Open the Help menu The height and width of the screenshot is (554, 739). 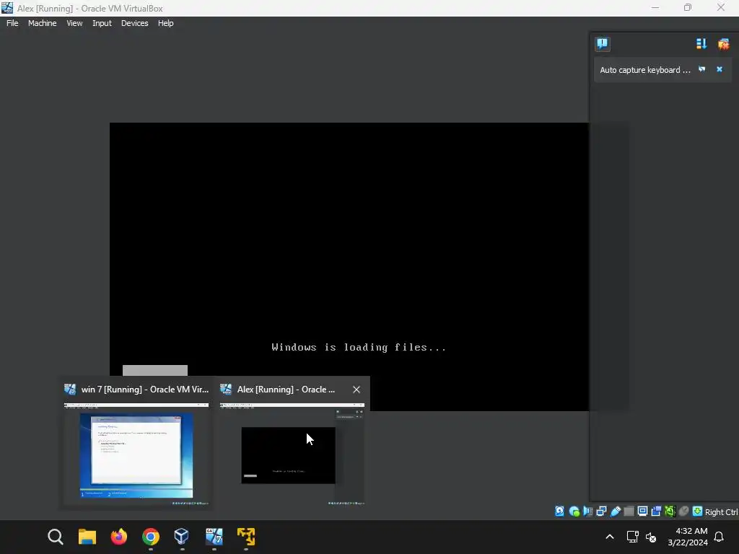pos(165,23)
